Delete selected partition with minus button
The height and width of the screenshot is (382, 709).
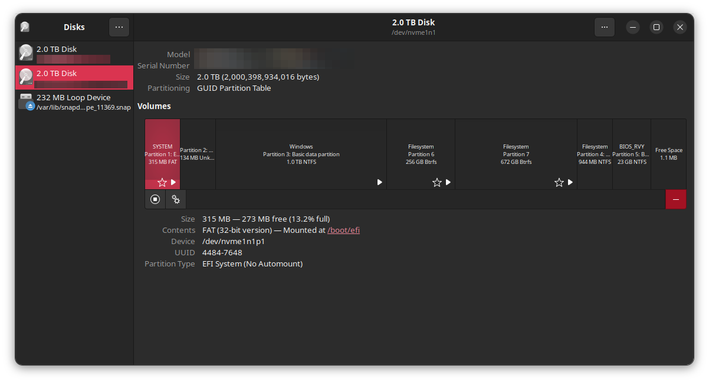pyautogui.click(x=675, y=199)
